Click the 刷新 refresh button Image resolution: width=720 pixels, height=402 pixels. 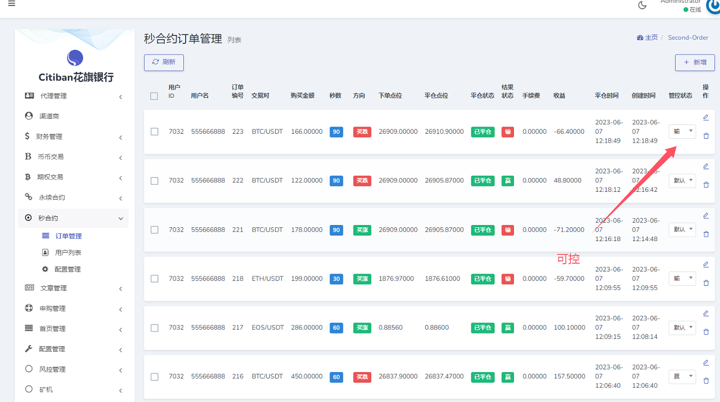pos(164,62)
